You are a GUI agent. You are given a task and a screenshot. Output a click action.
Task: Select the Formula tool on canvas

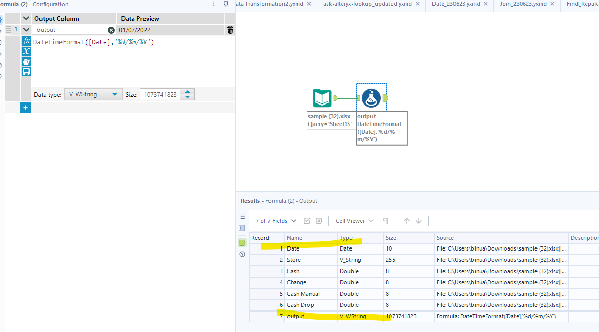point(371,98)
